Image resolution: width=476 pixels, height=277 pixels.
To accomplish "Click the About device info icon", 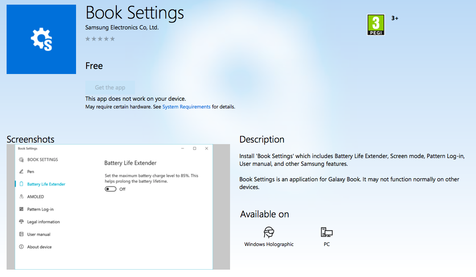I will click(x=21, y=247).
